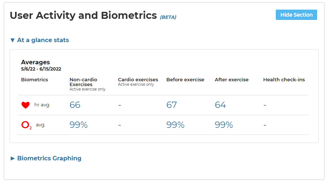The height and width of the screenshot is (184, 329).
Task: Click the non-cardio oxygen average 99%
Action: pyautogui.click(x=78, y=125)
